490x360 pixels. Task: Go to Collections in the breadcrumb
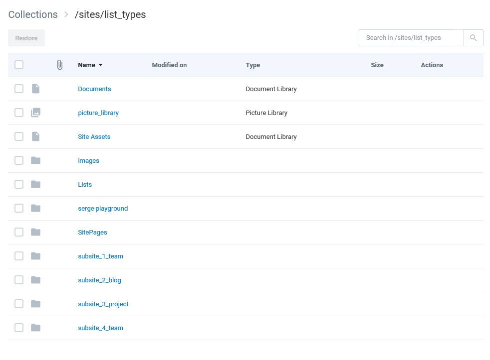click(33, 14)
